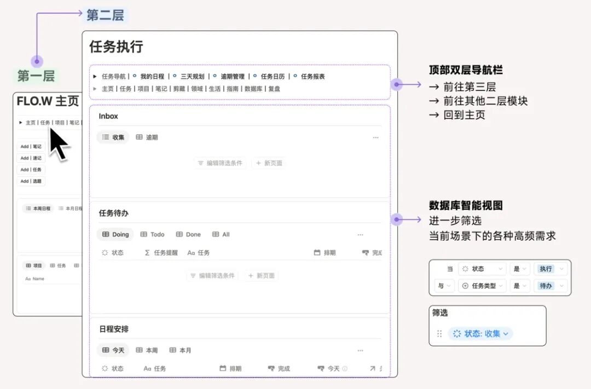This screenshot has width=591, height=389.
Task: Click 编辑筛选条件 in the 任务待办 section
Action: point(212,276)
